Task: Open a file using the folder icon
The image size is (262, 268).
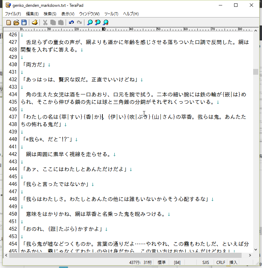Action: coord(16,22)
